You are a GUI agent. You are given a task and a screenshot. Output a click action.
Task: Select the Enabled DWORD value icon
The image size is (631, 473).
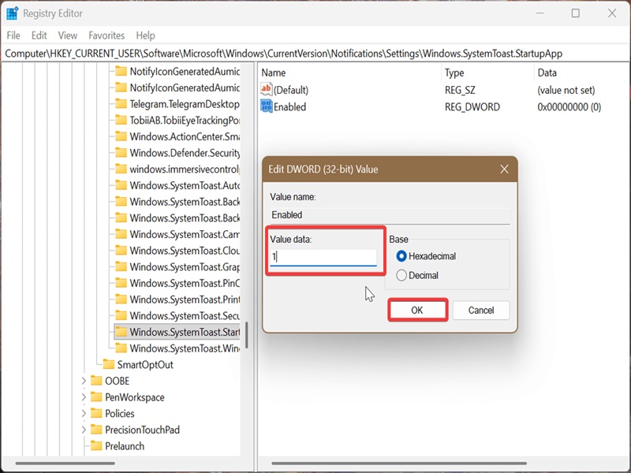[266, 106]
